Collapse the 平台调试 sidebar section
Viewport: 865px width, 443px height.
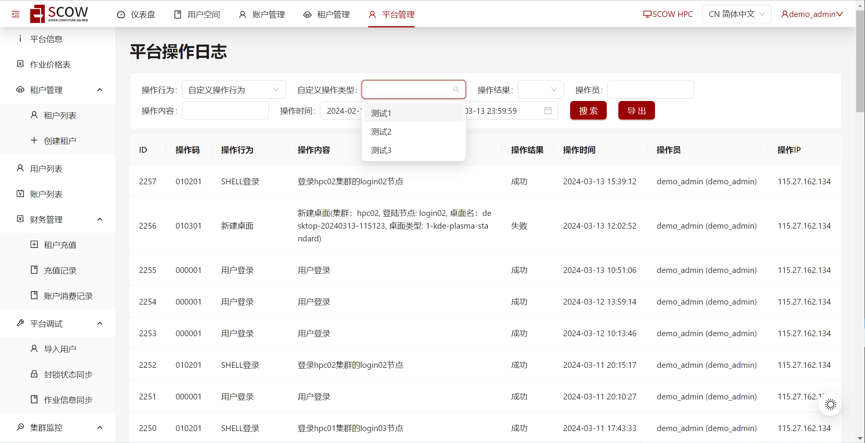pyautogui.click(x=100, y=323)
